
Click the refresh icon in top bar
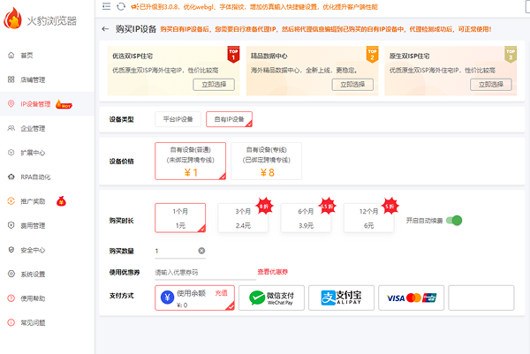120,7
